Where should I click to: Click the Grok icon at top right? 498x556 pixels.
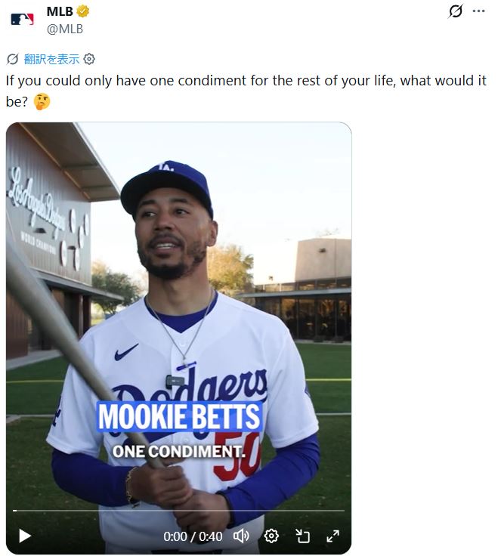pyautogui.click(x=455, y=11)
